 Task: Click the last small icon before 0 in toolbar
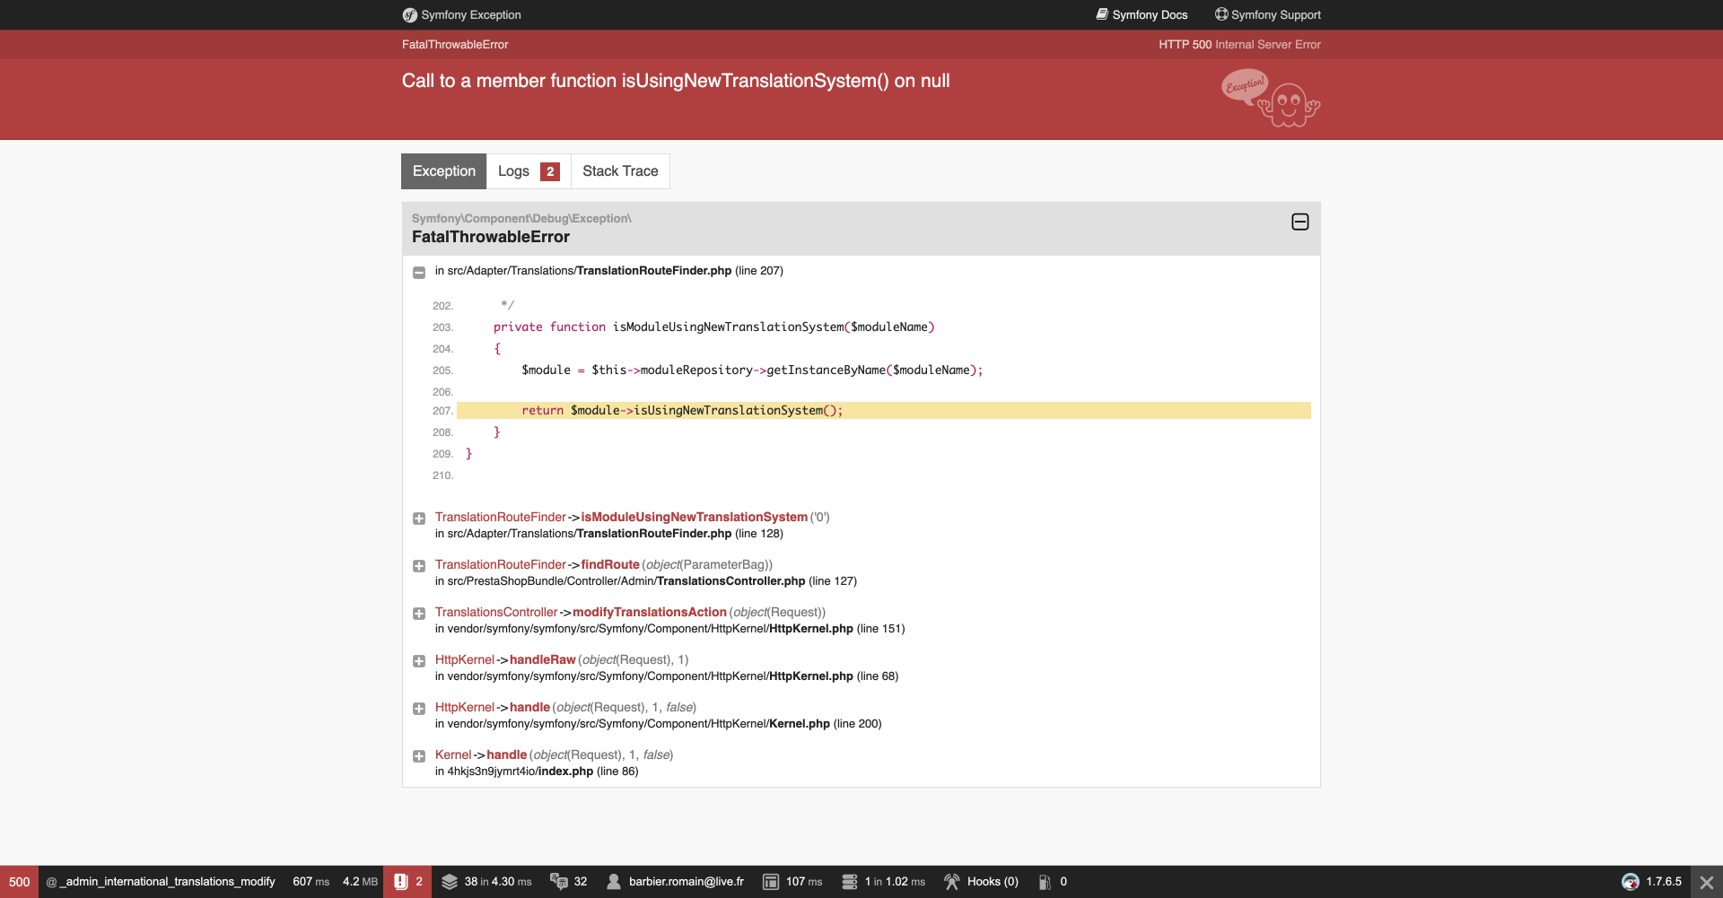click(x=1045, y=882)
